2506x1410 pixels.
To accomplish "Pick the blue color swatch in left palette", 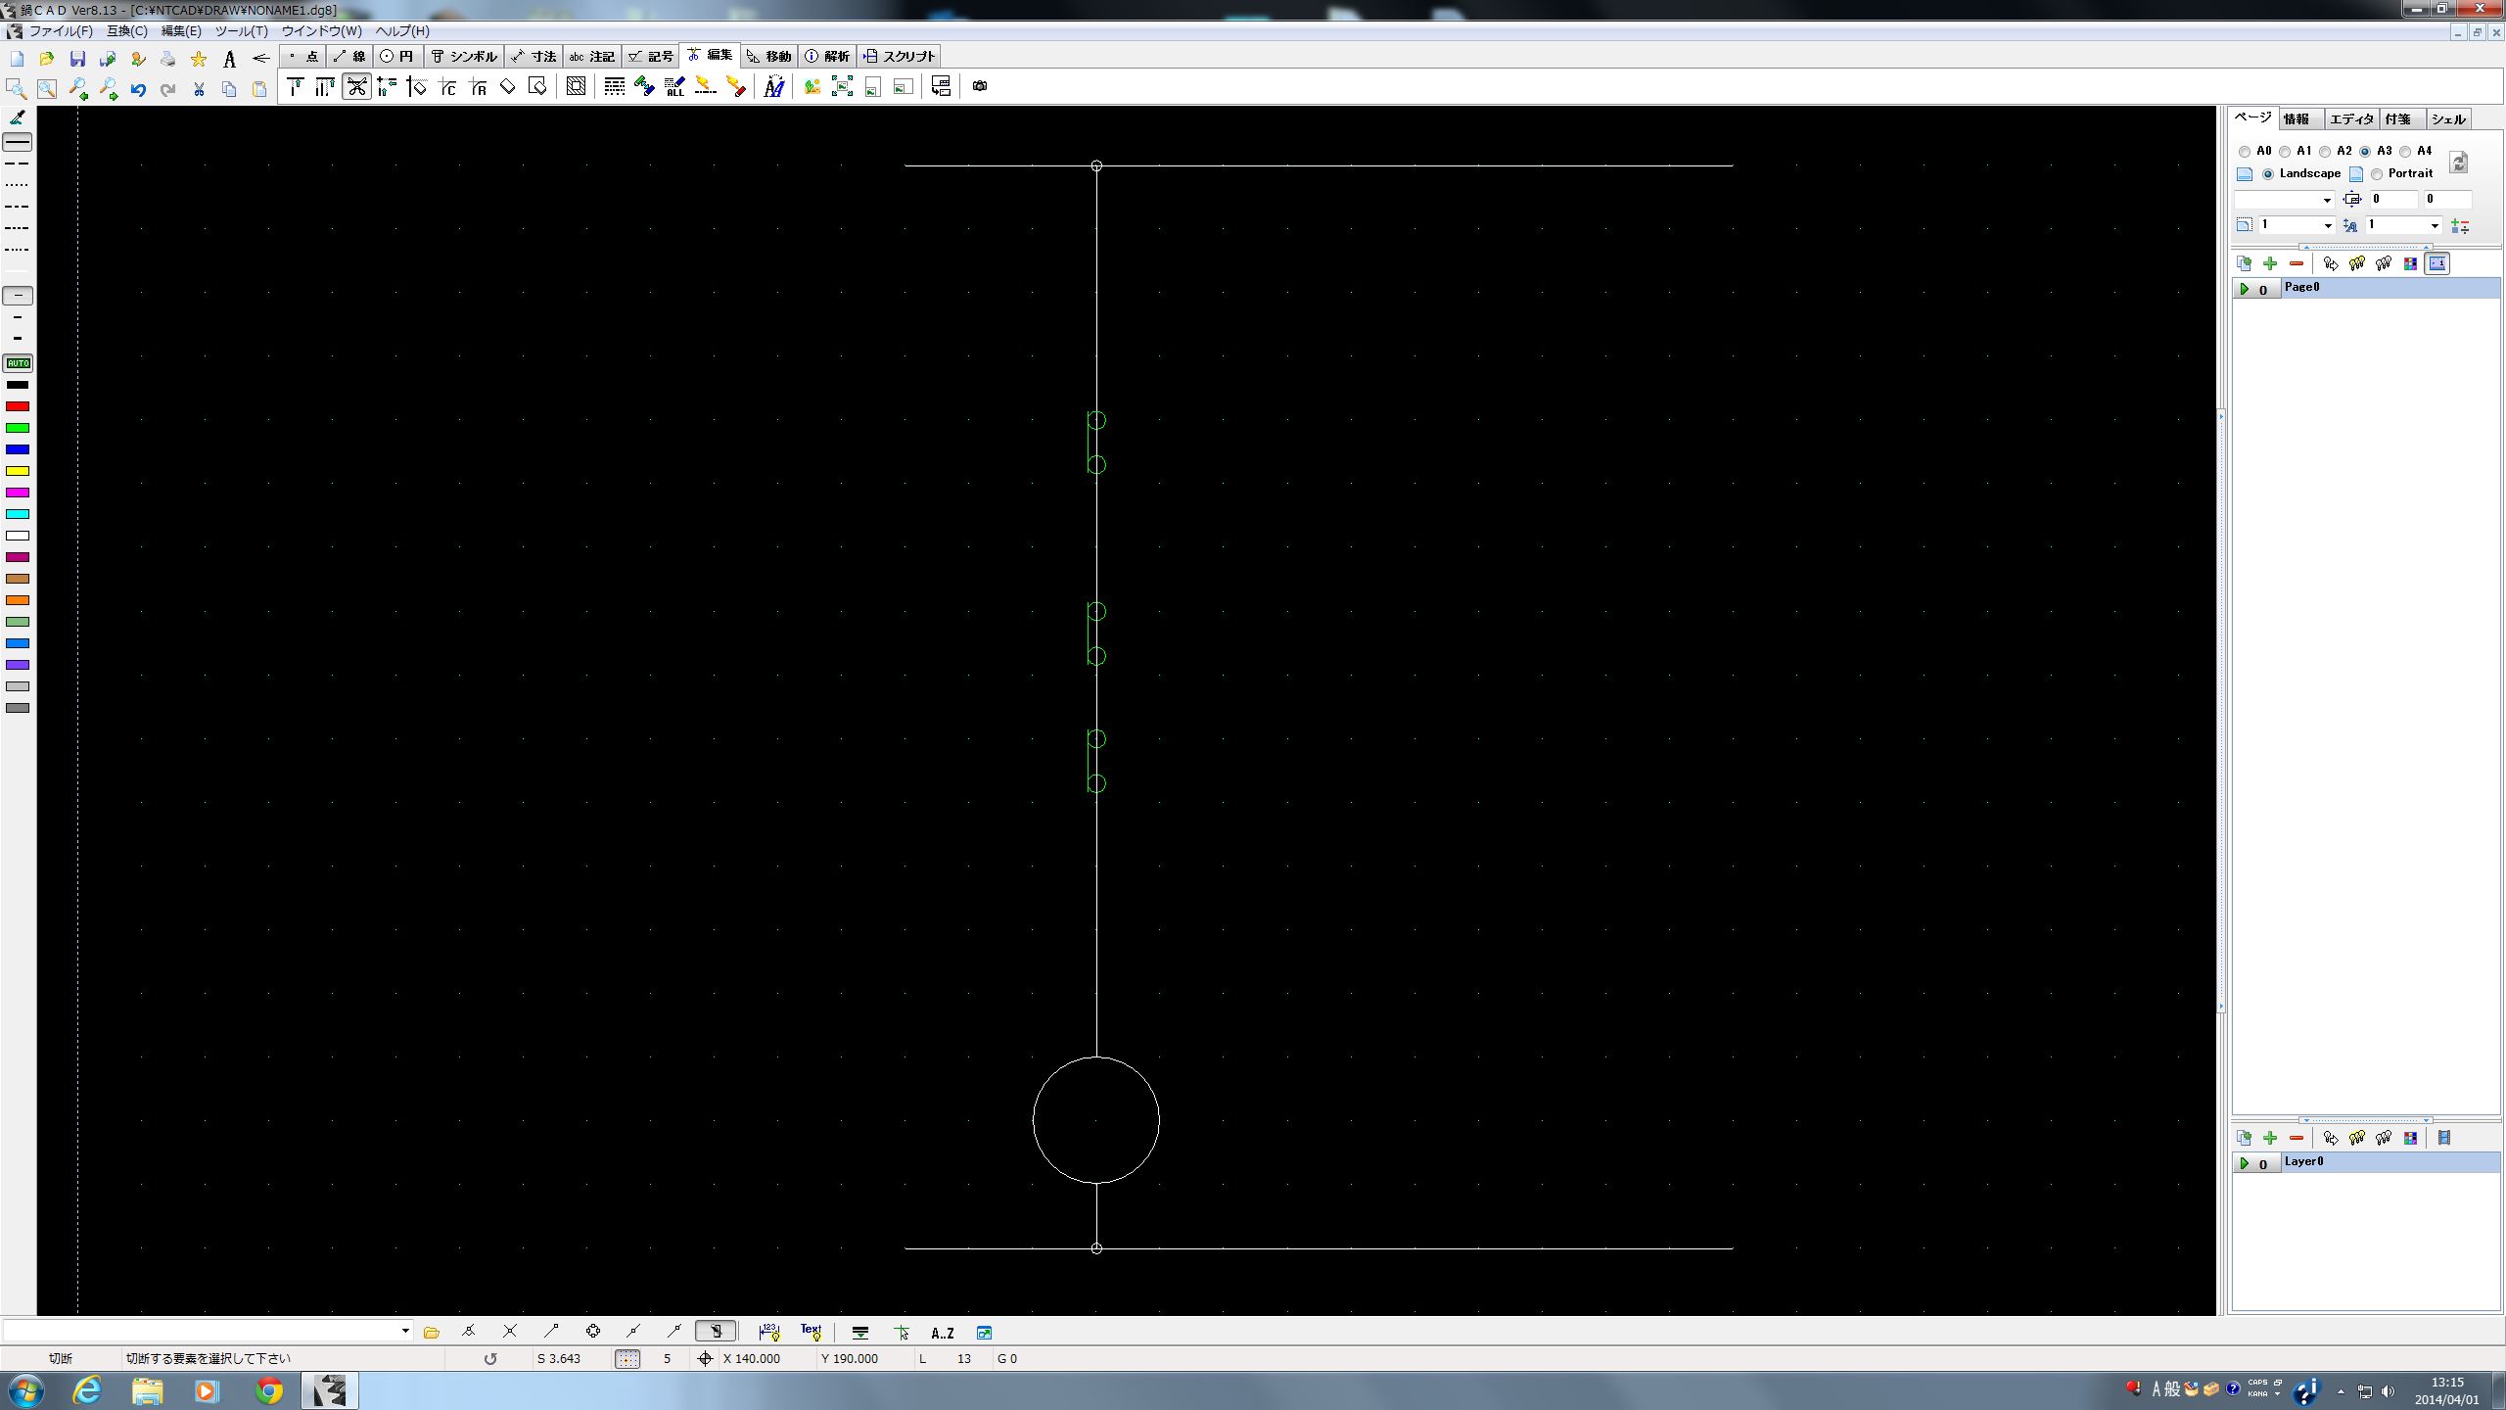I will pos(18,449).
